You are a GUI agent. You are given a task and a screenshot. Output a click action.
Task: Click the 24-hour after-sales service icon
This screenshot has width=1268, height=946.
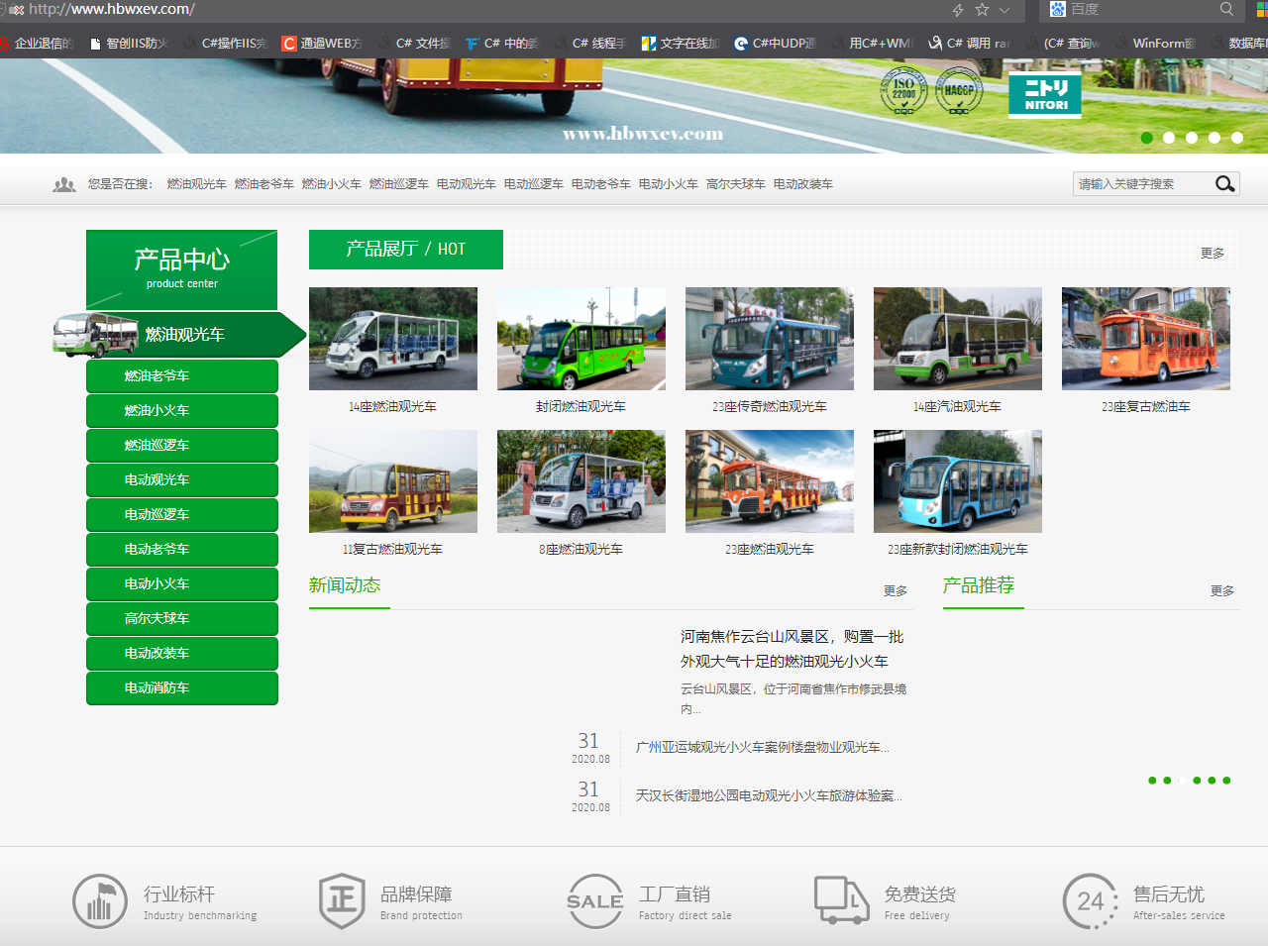point(1091,901)
